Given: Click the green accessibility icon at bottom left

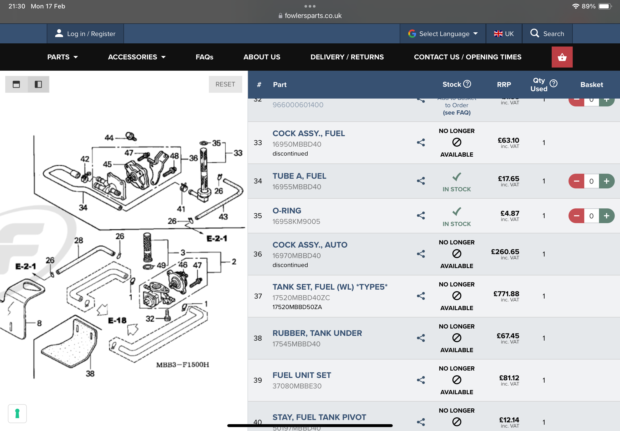Looking at the screenshot, I should pyautogui.click(x=17, y=413).
